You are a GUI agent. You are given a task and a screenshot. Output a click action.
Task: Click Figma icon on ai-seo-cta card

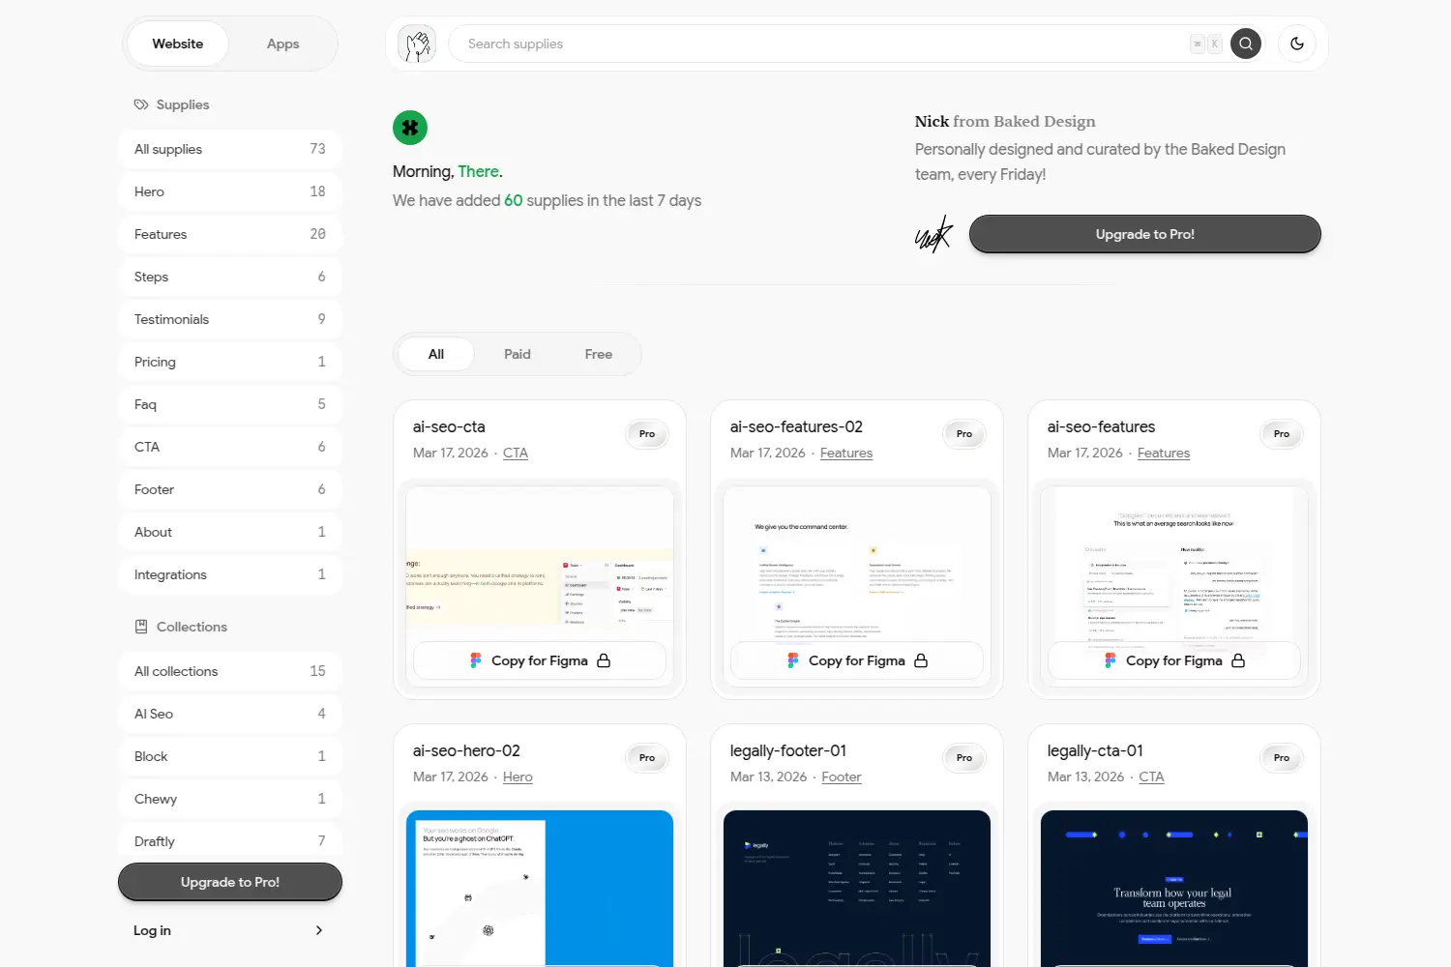(475, 660)
